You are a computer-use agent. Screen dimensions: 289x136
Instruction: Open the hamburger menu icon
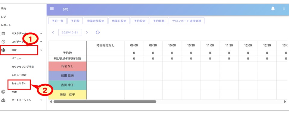pyautogui.click(x=52, y=8)
